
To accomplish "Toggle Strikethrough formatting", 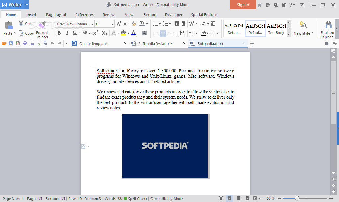I will click(x=85, y=33).
